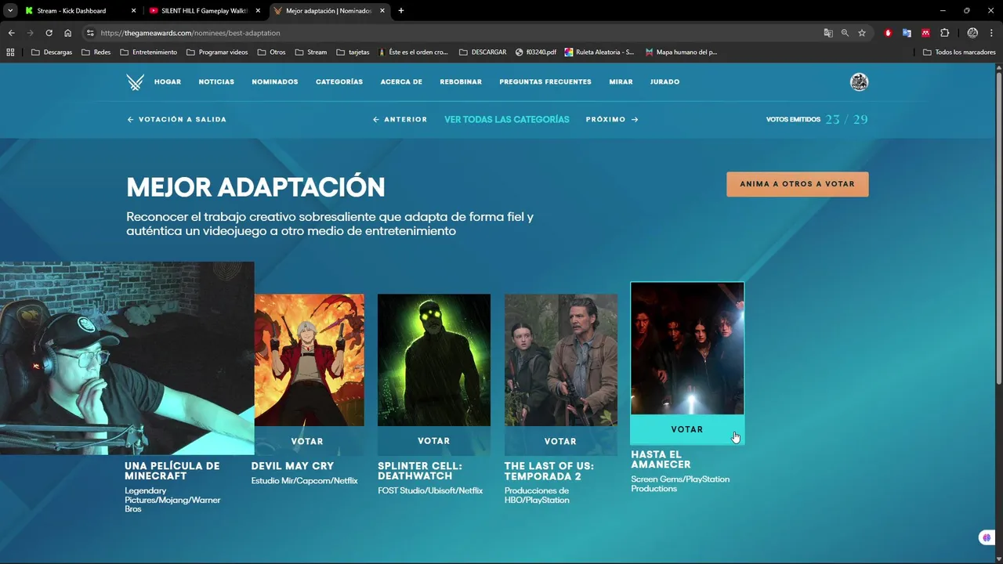Close the Stream - Kick Dashboard tab

[133, 11]
